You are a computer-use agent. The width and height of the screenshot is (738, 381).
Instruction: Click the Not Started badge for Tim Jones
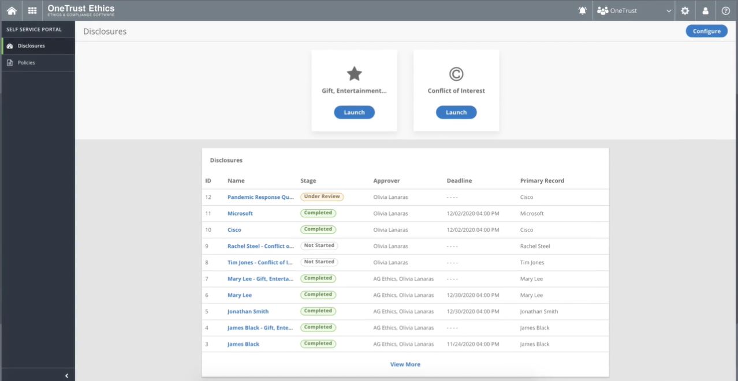[319, 262]
